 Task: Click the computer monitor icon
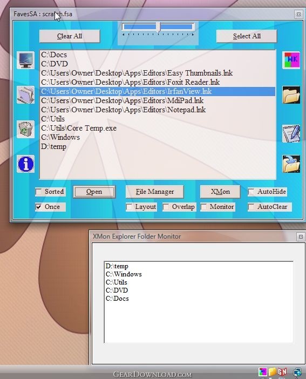(25, 60)
